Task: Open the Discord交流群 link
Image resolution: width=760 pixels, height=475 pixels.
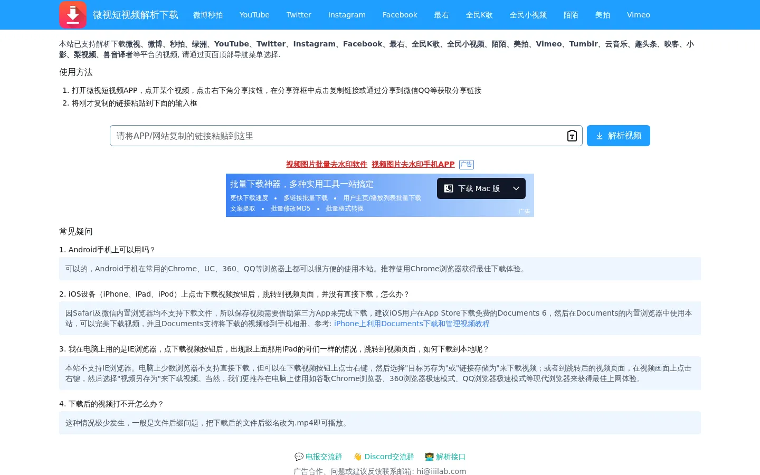Action: coord(384,457)
